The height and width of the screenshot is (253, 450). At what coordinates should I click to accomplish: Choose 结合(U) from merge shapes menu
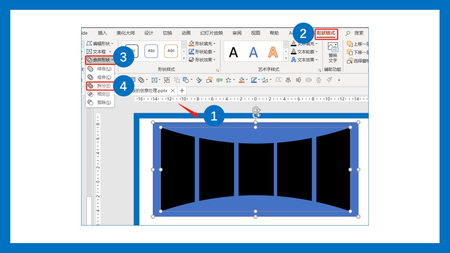coord(100,69)
